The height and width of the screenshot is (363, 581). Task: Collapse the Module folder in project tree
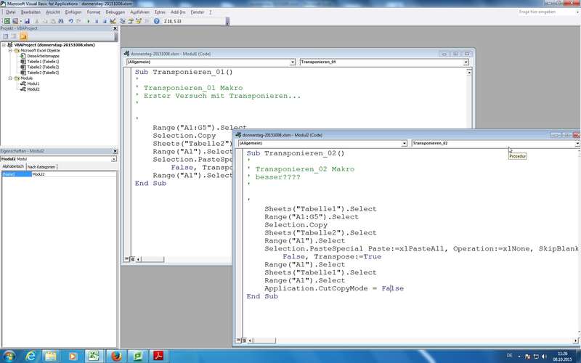click(x=10, y=78)
